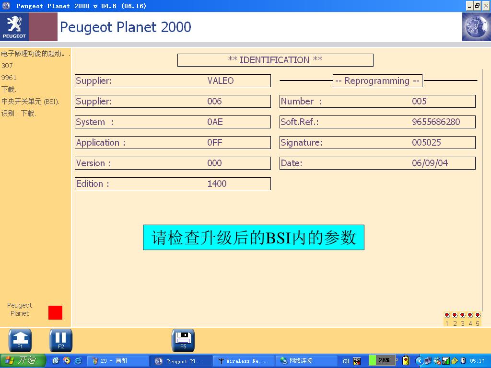This screenshot has height=368, width=491.
Task: Click the F1 back/up arrow button
Action: 20,340
